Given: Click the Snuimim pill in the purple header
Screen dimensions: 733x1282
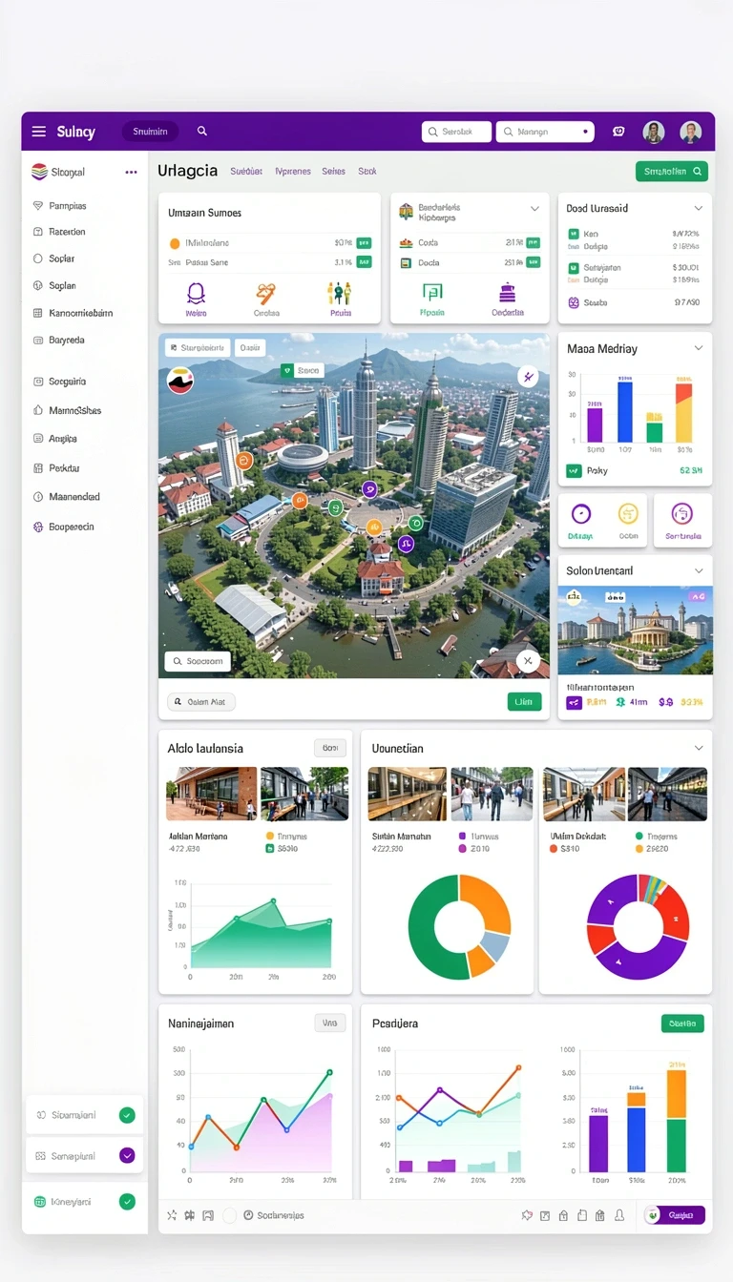Looking at the screenshot, I should (x=150, y=132).
